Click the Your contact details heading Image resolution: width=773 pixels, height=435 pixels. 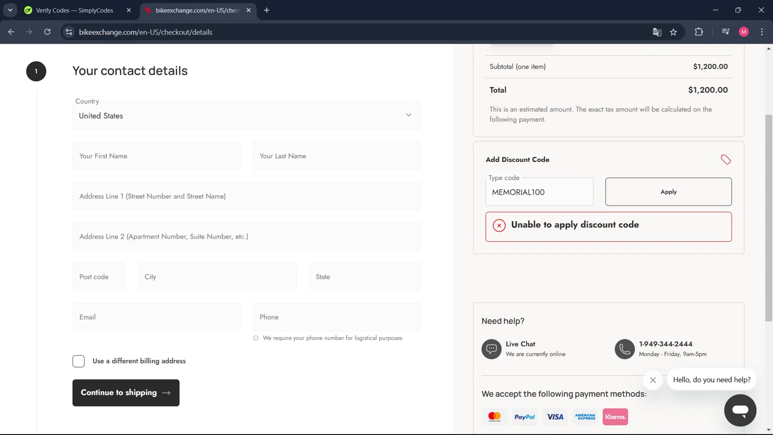pyautogui.click(x=130, y=71)
